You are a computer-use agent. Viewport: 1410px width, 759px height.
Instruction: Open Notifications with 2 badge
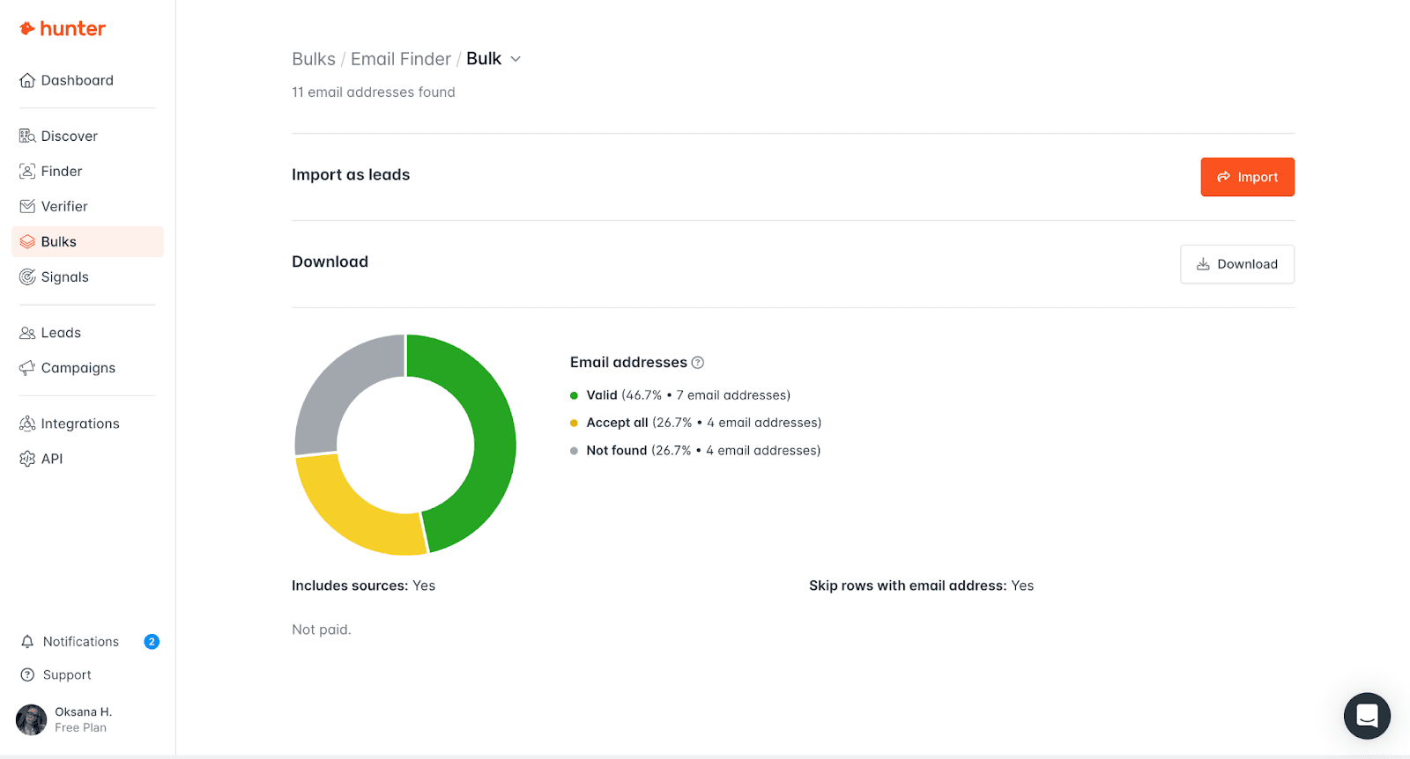tap(81, 642)
